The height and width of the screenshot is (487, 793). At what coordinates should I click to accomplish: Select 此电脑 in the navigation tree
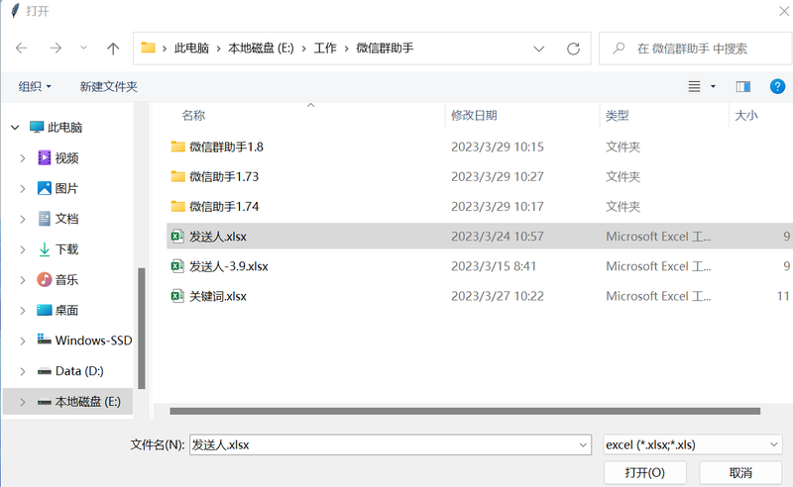[64, 128]
